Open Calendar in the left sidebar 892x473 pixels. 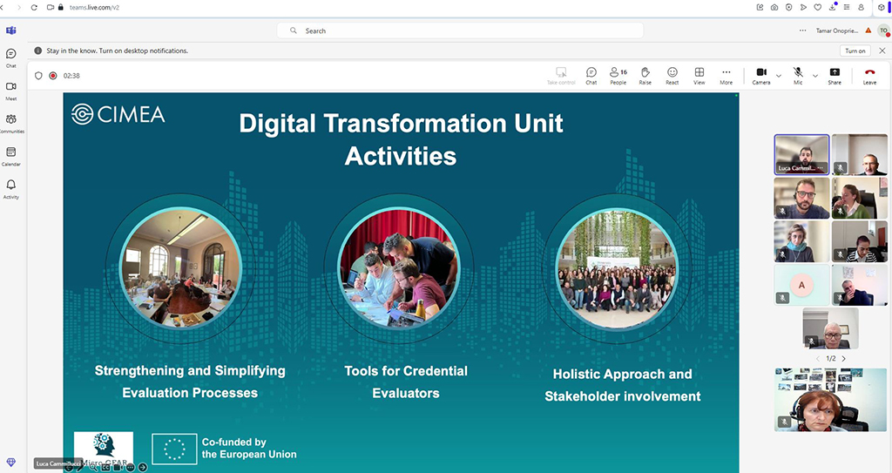click(x=11, y=155)
